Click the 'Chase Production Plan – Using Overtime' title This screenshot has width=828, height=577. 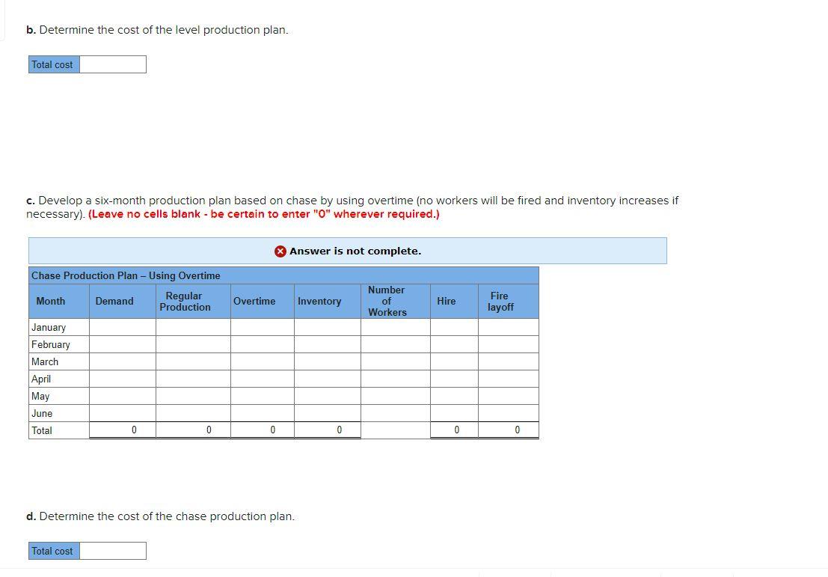tap(126, 276)
